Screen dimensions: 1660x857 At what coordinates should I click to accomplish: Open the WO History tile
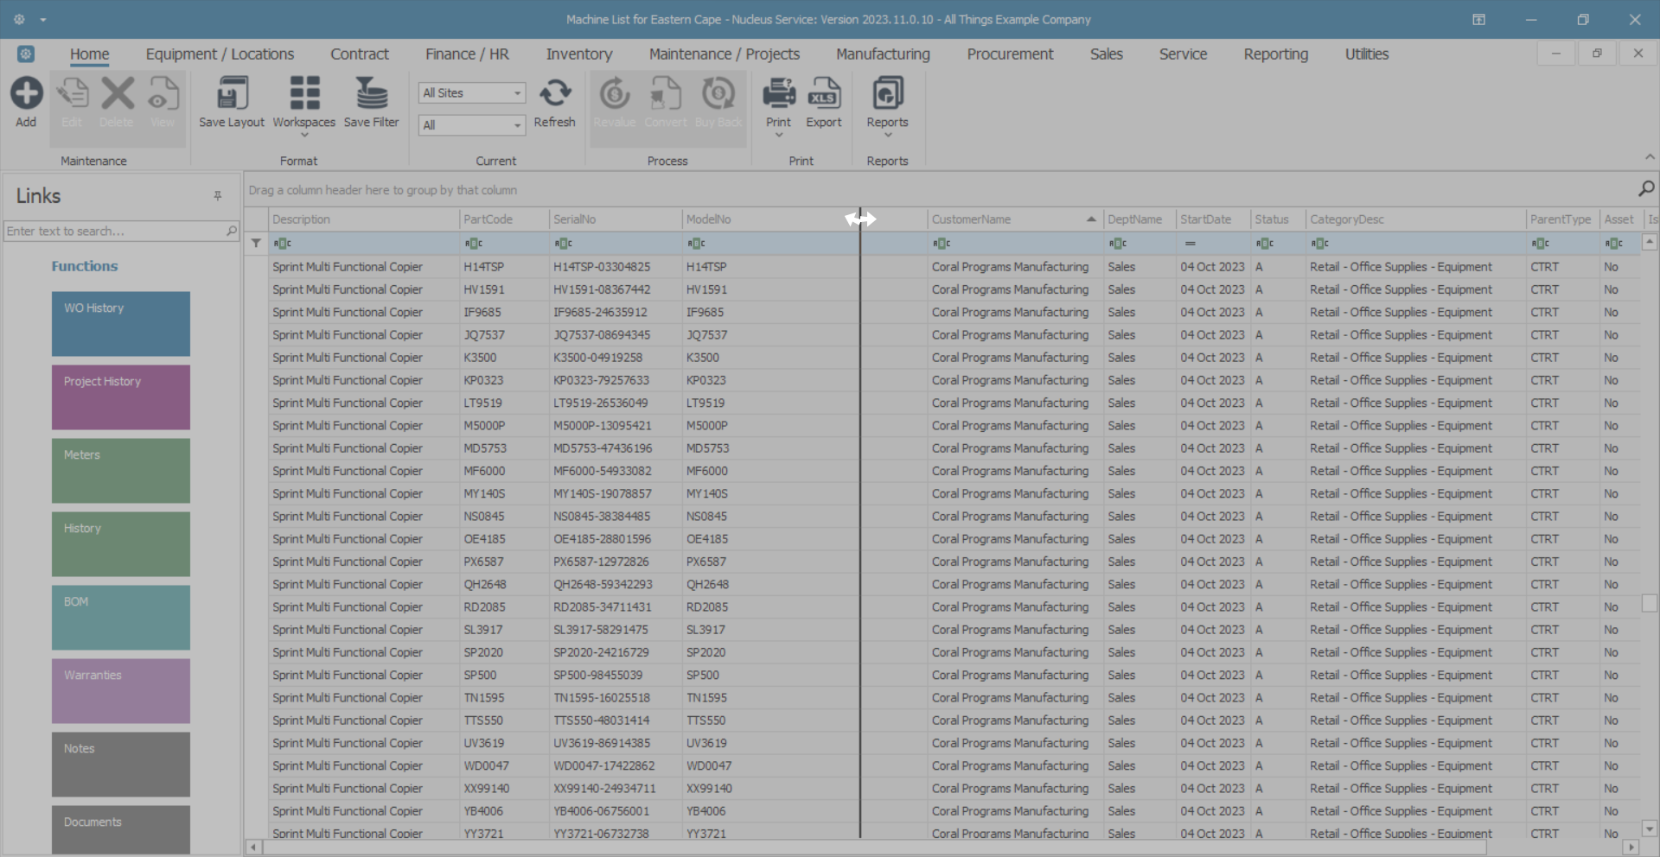click(121, 324)
